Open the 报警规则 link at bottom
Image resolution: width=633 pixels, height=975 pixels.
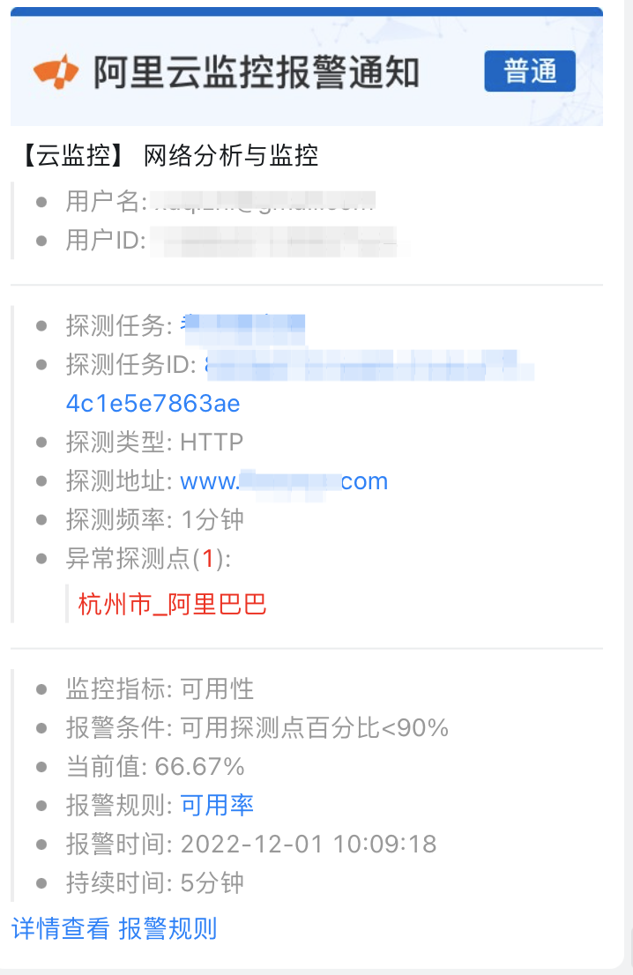point(168,928)
